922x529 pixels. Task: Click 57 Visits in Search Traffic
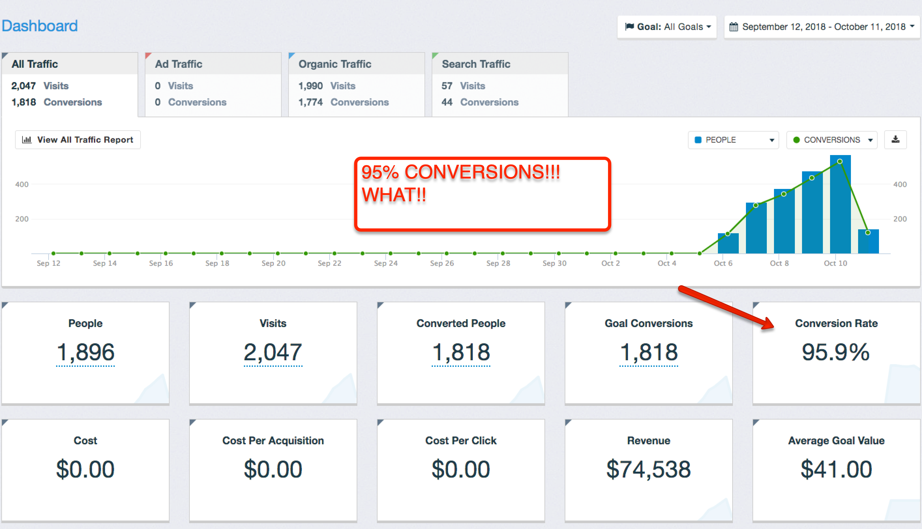[463, 86]
